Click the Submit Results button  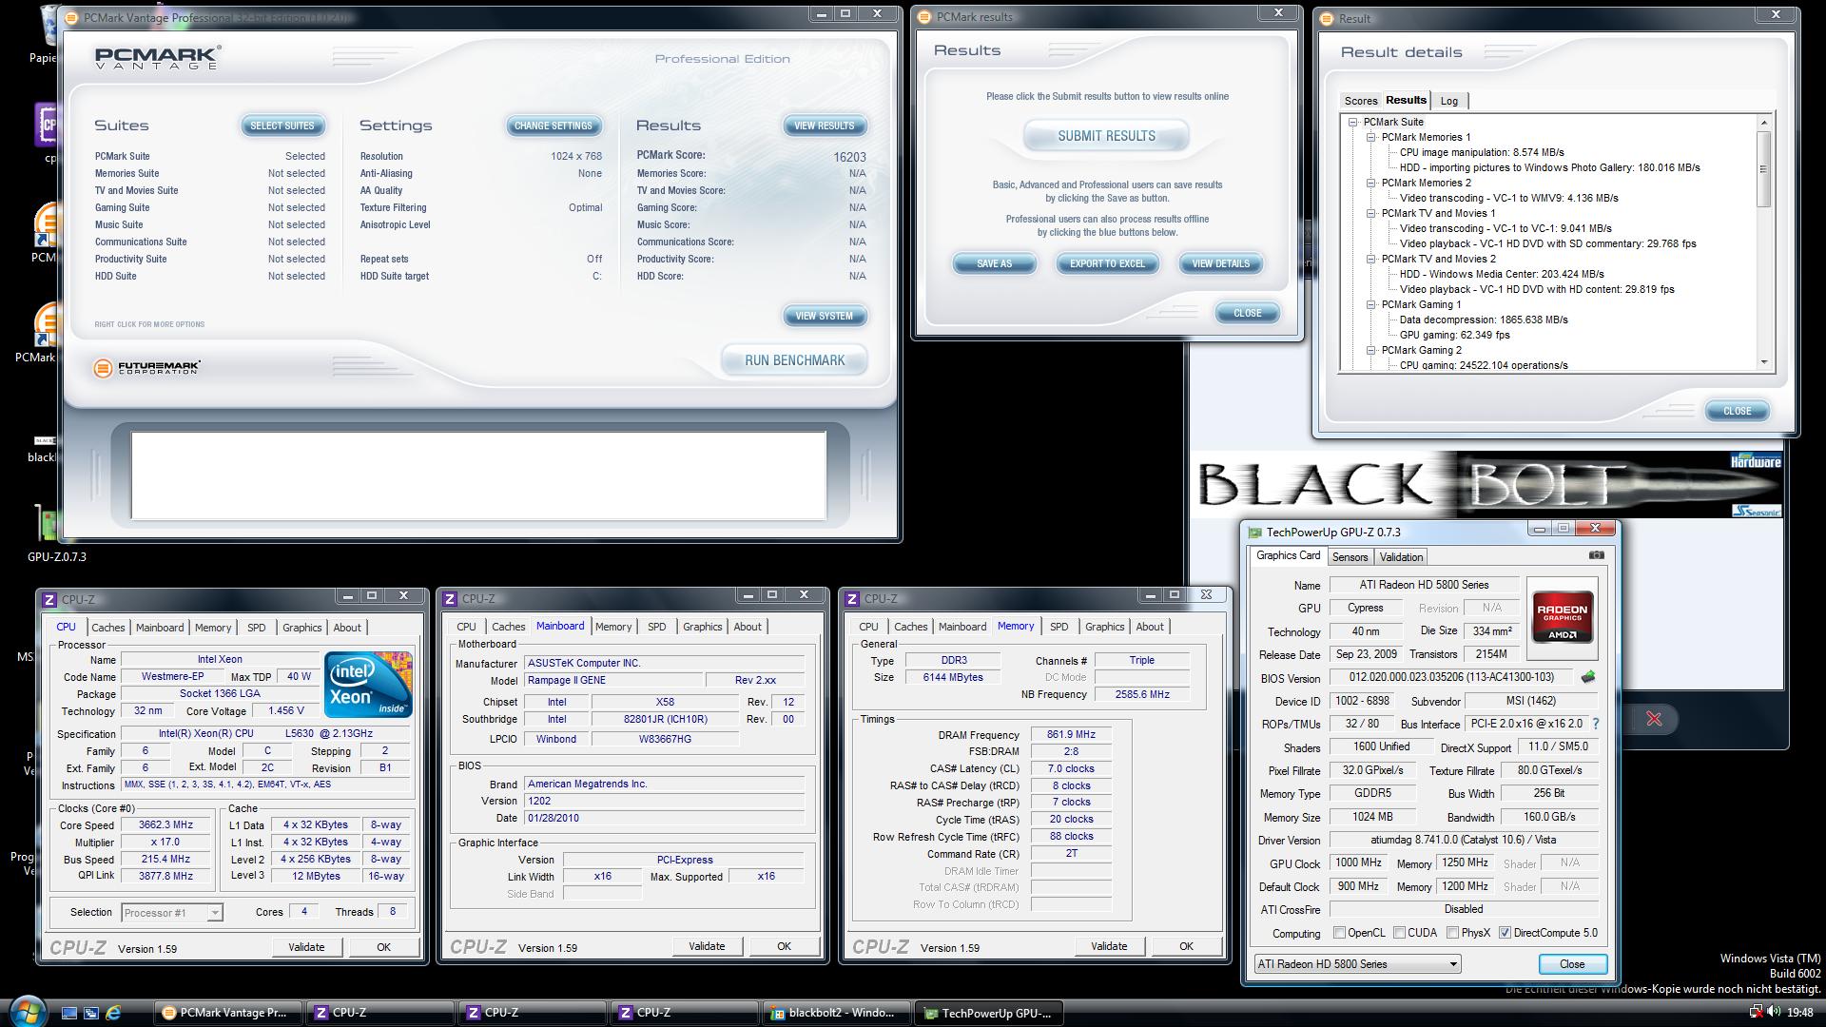1106,136
